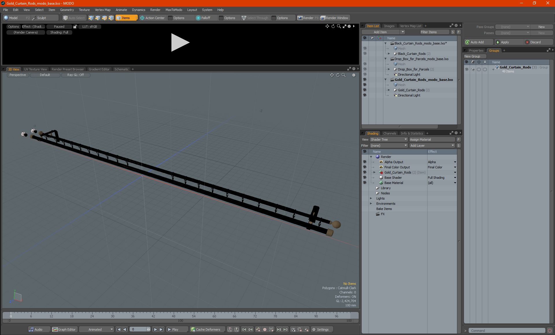
Task: Expand the Lights shader tree node
Action: 371,198
